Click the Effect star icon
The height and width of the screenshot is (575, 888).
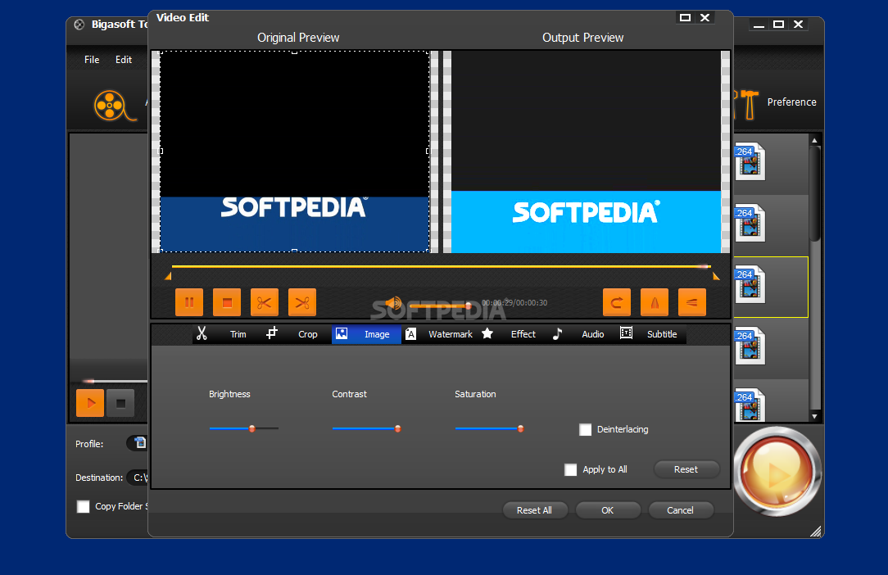tap(487, 333)
